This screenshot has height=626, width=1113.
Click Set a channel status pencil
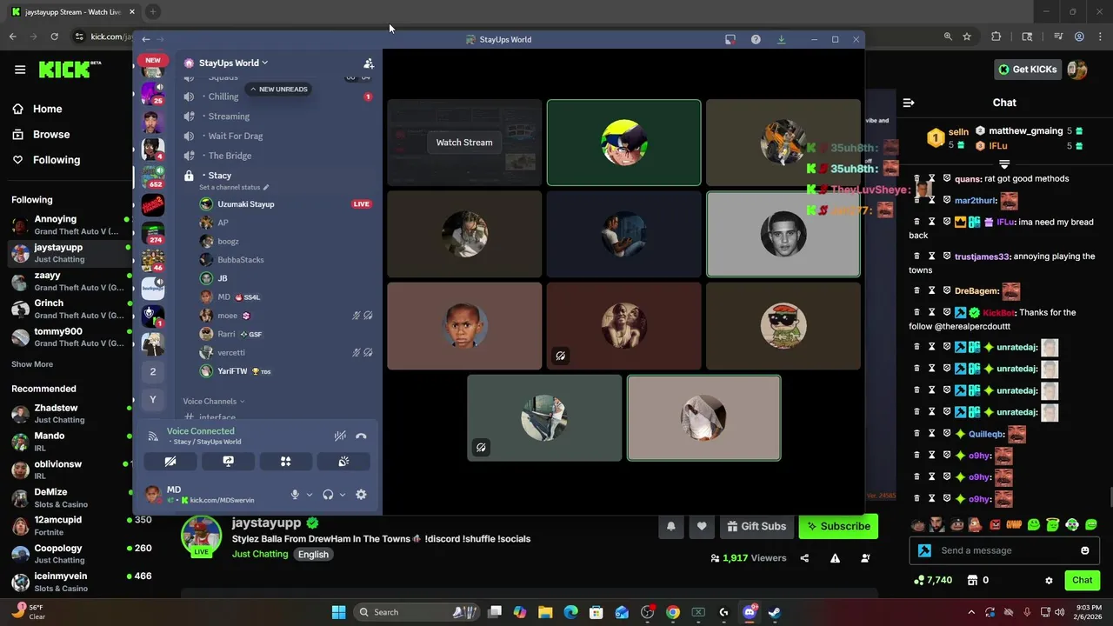tap(266, 187)
